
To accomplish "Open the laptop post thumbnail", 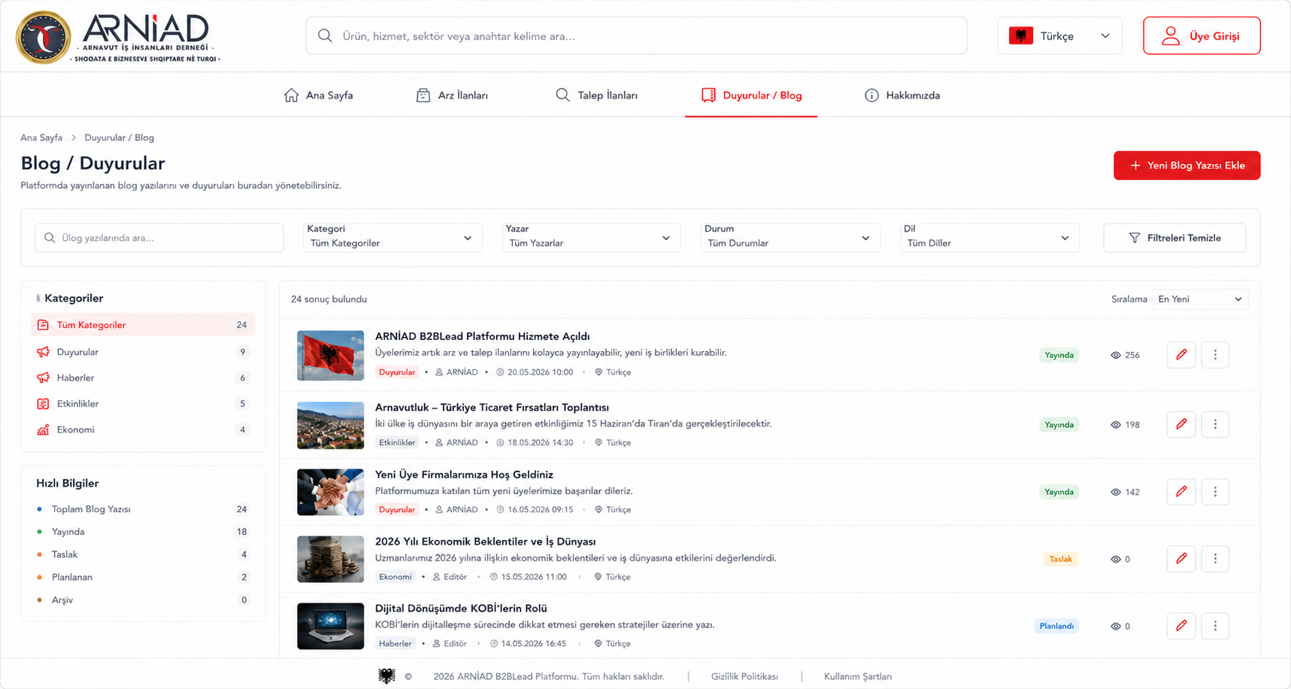I will 330,626.
